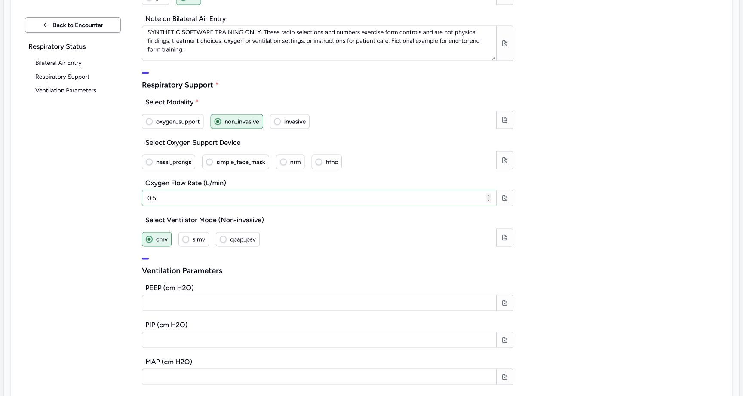Jump to Bilateral Air Entry section
743x396 pixels.
click(x=58, y=63)
